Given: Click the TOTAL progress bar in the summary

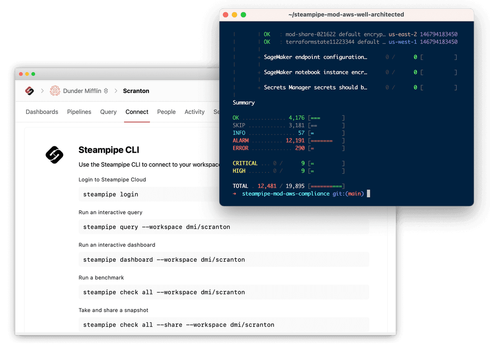Looking at the screenshot, I should 326,186.
